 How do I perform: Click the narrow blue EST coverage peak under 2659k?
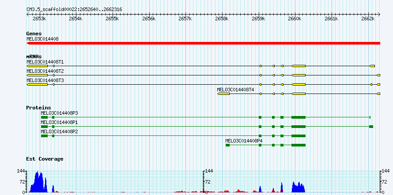pyautogui.click(x=260, y=189)
